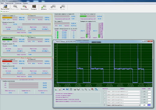Click the power factor value -0.725
156x110 pixels.
click(x=30, y=76)
